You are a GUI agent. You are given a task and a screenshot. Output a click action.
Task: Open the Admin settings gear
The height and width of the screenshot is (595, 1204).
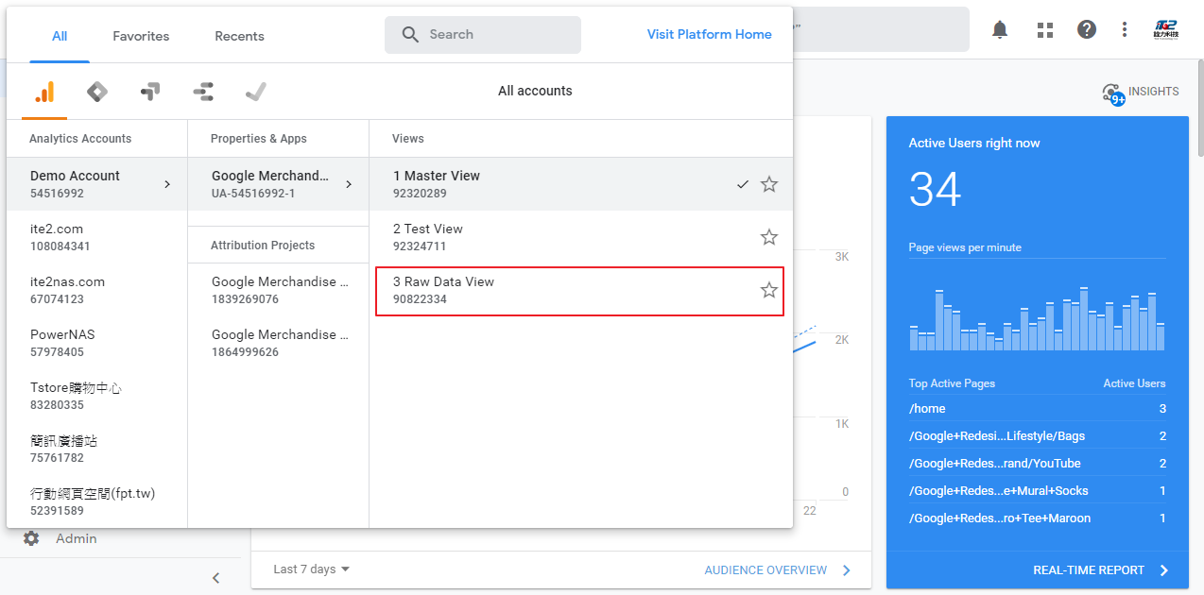point(31,538)
